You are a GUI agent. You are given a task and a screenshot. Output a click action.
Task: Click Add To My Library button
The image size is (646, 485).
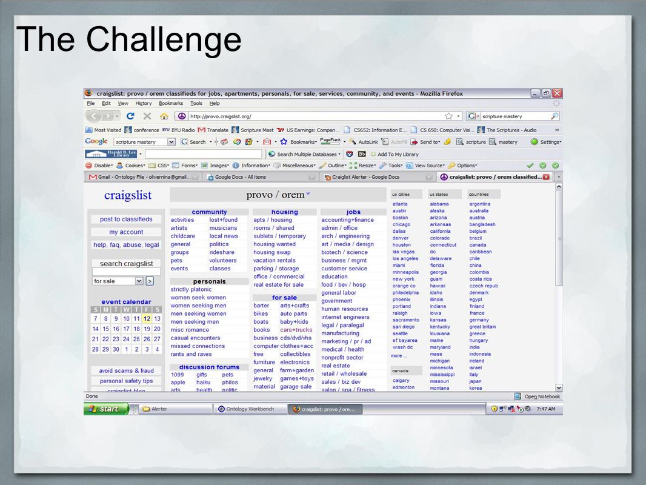395,154
